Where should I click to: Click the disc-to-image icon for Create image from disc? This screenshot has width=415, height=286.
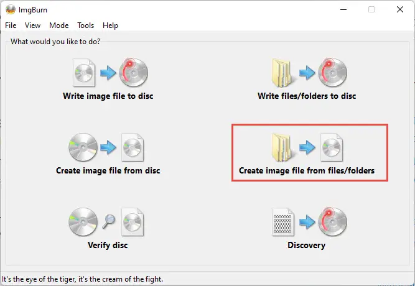tap(106, 147)
